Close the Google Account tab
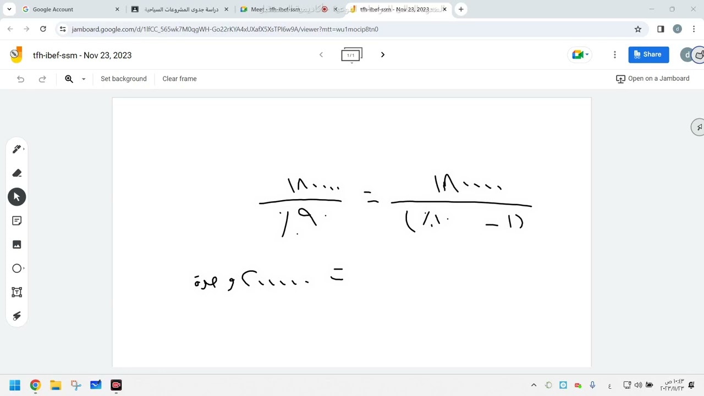 [x=117, y=9]
